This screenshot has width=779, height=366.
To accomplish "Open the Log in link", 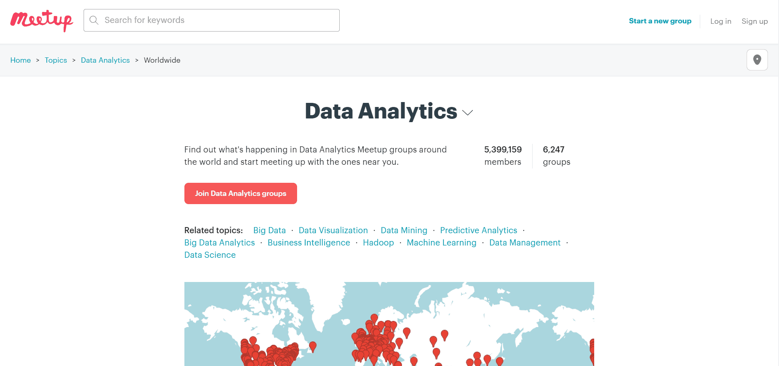I will 721,21.
